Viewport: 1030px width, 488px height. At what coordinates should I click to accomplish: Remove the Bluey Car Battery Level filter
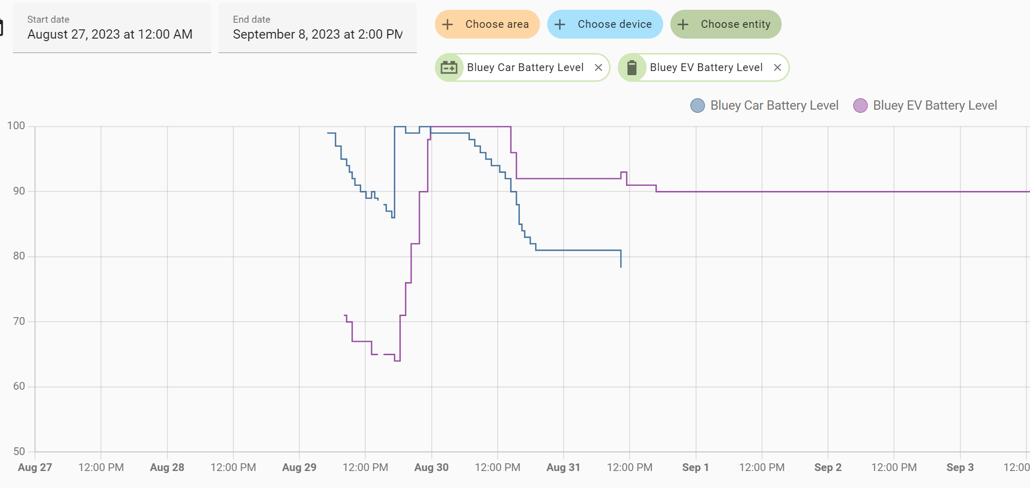pyautogui.click(x=599, y=67)
